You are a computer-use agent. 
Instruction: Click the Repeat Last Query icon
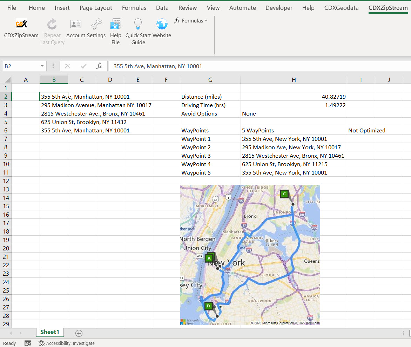tap(52, 24)
